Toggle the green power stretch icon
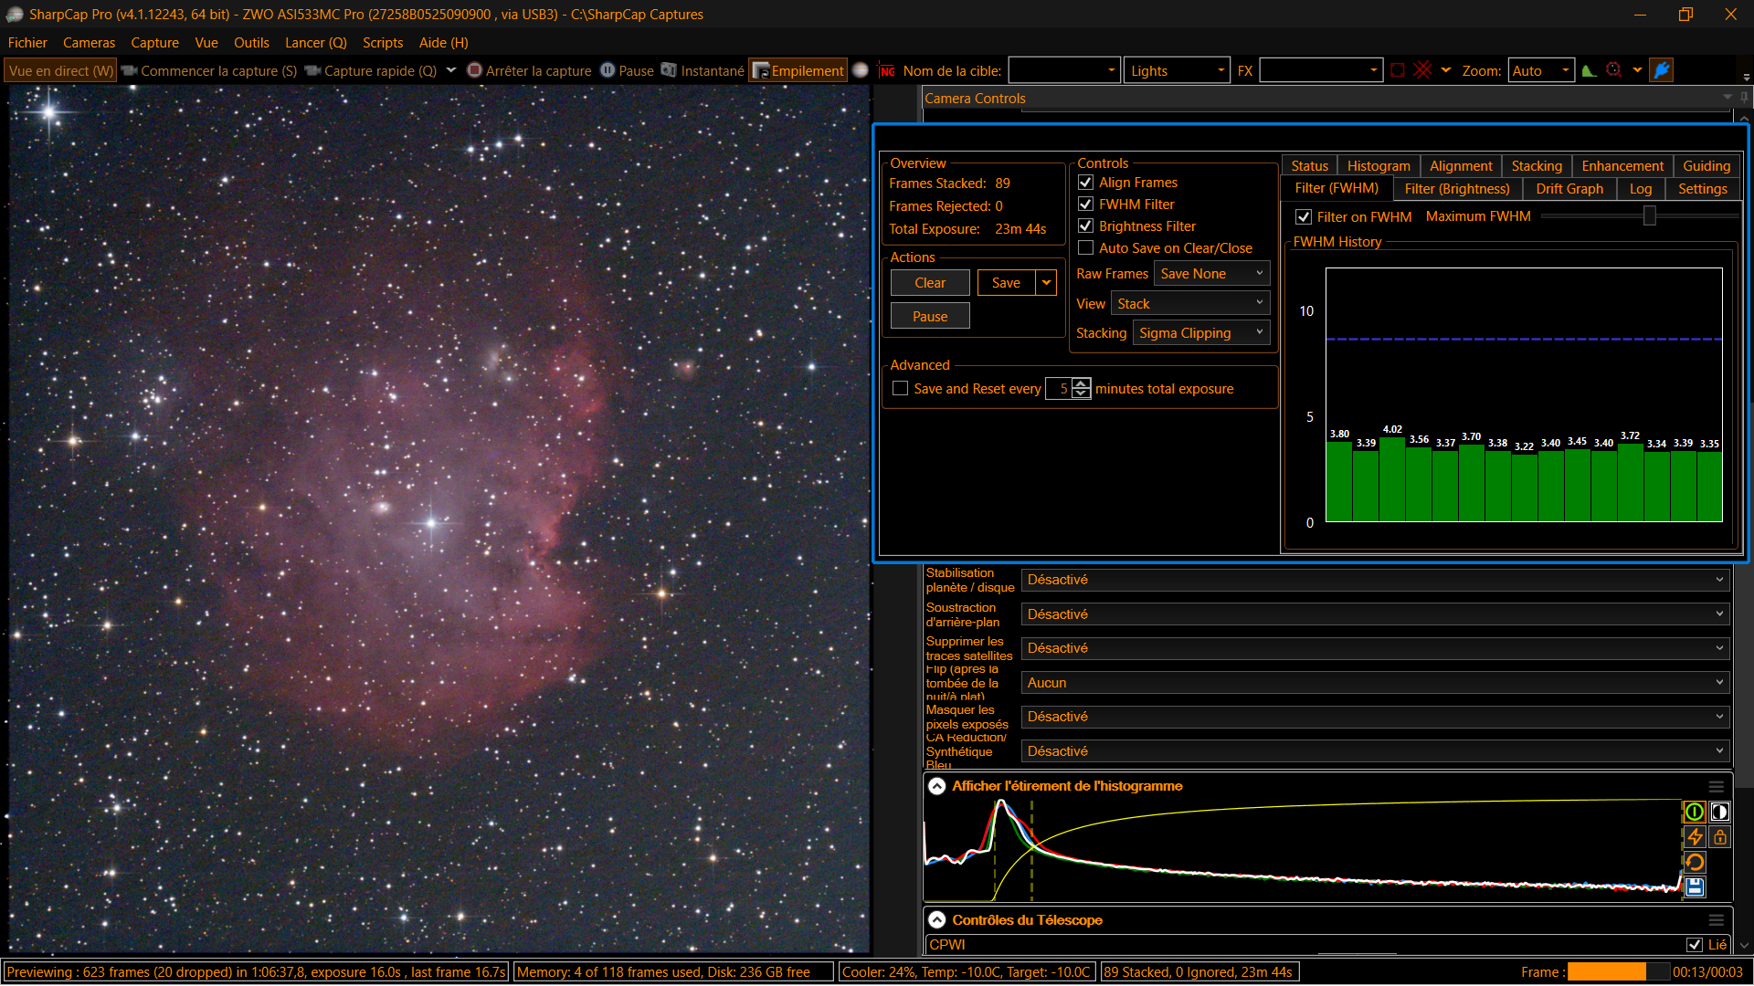 click(1695, 812)
